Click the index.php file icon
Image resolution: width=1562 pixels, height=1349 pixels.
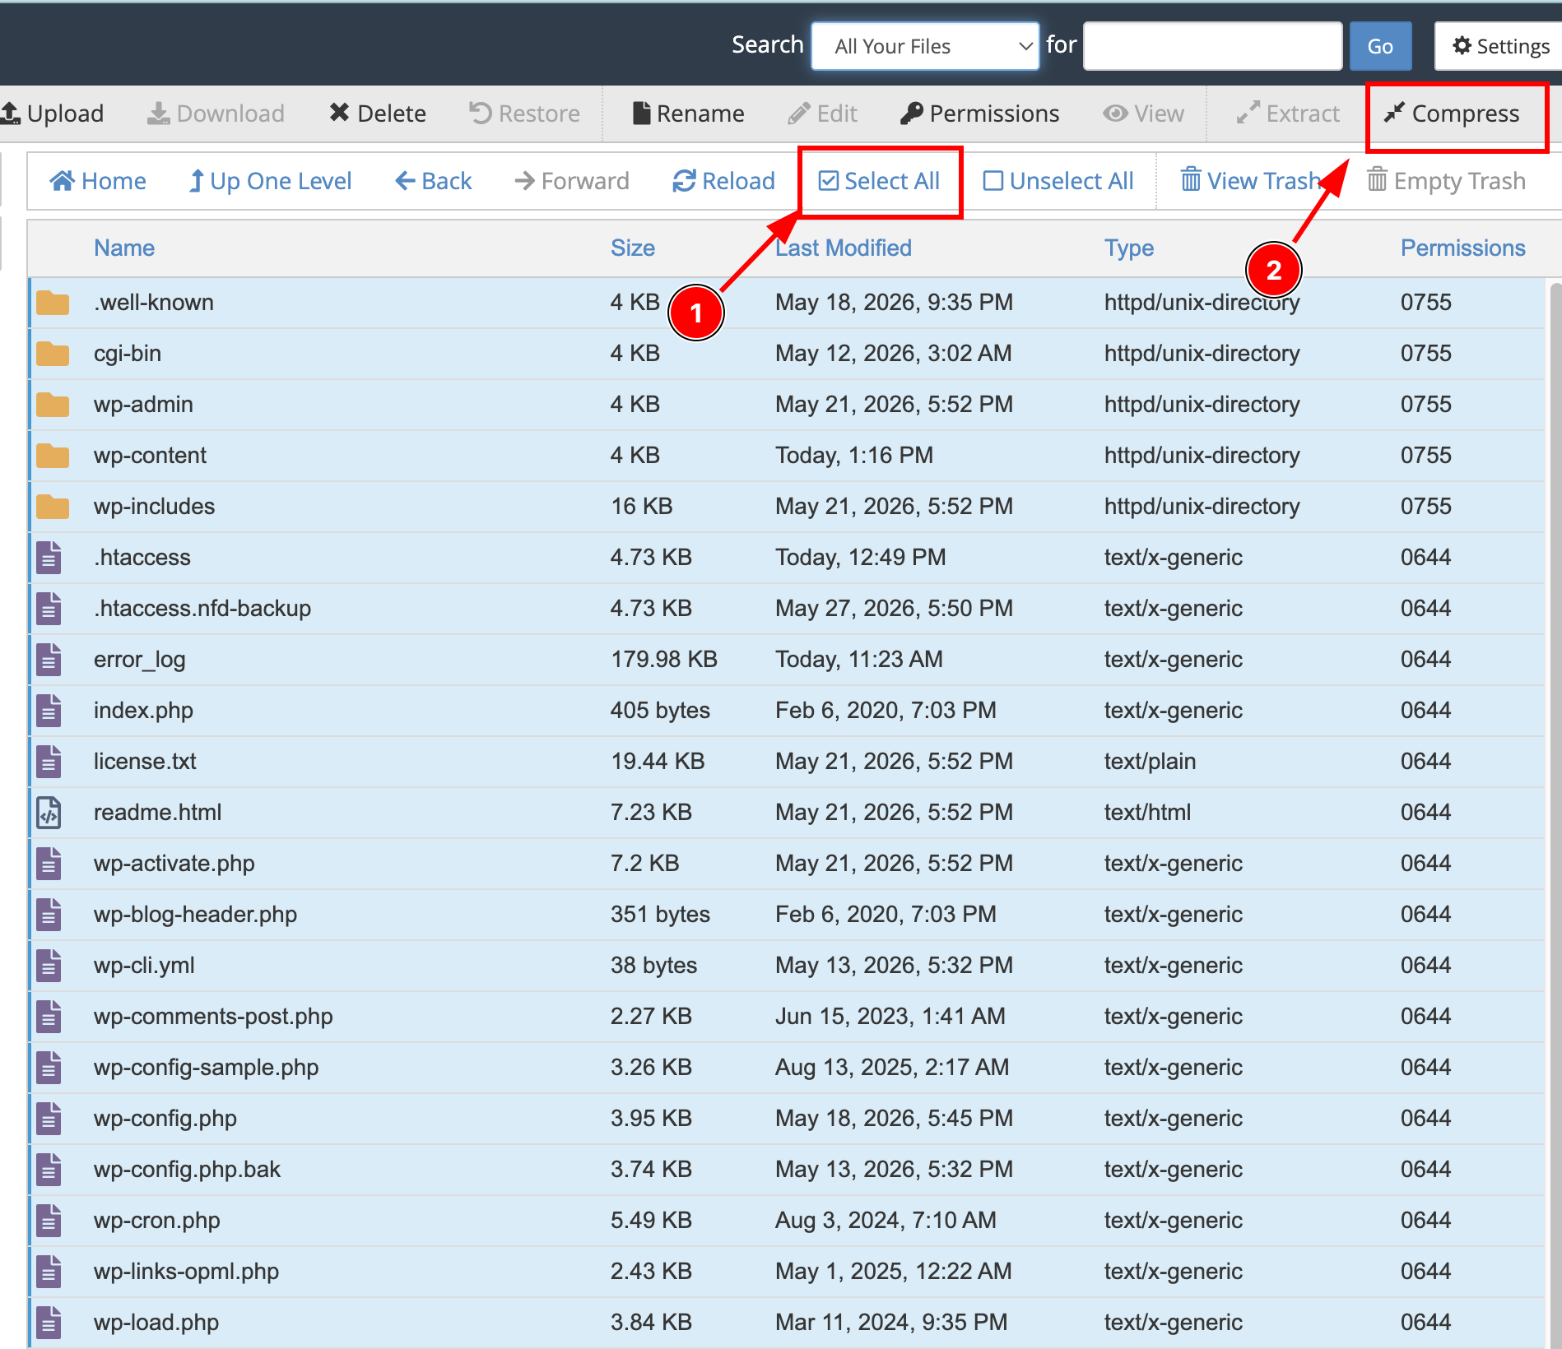point(49,711)
